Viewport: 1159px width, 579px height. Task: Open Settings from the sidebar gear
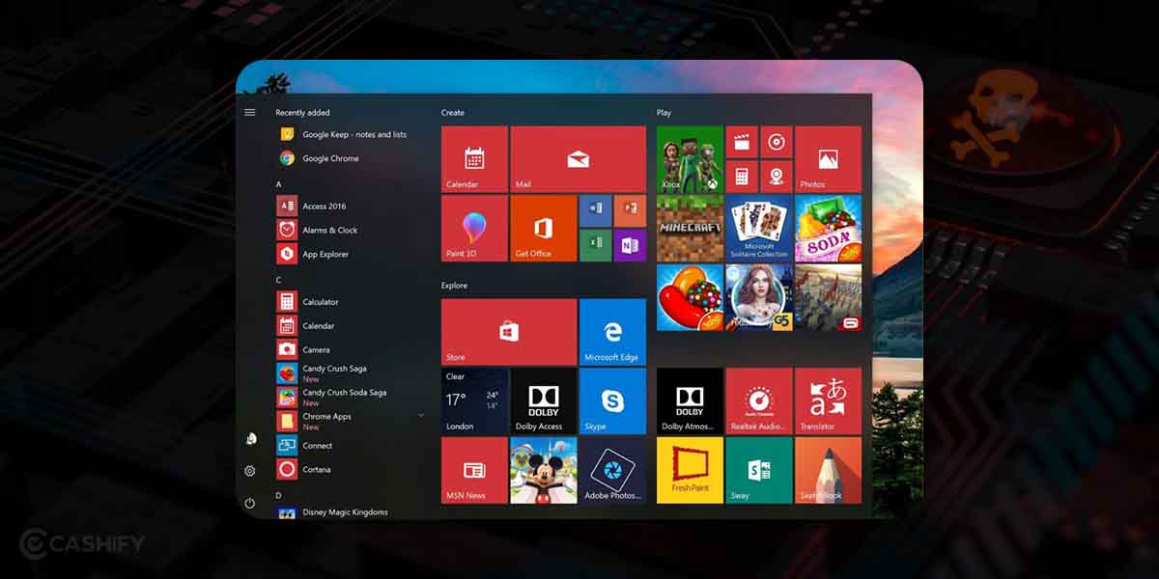pos(249,471)
